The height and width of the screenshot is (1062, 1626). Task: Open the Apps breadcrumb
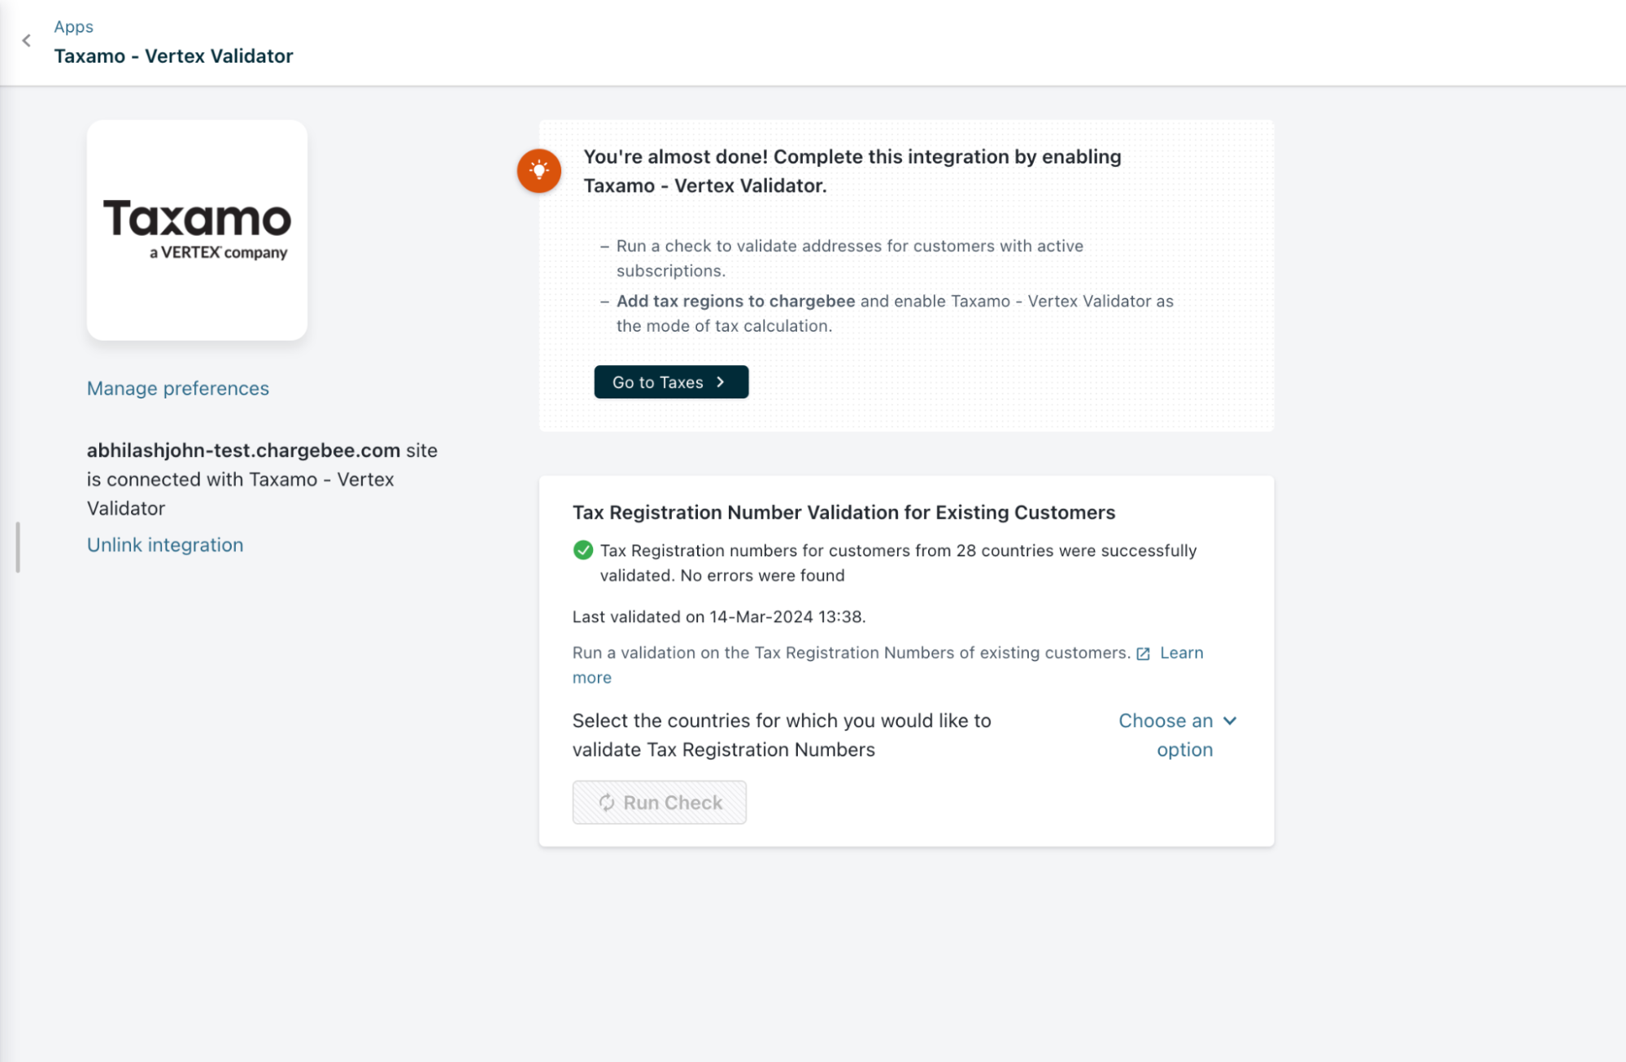(73, 27)
